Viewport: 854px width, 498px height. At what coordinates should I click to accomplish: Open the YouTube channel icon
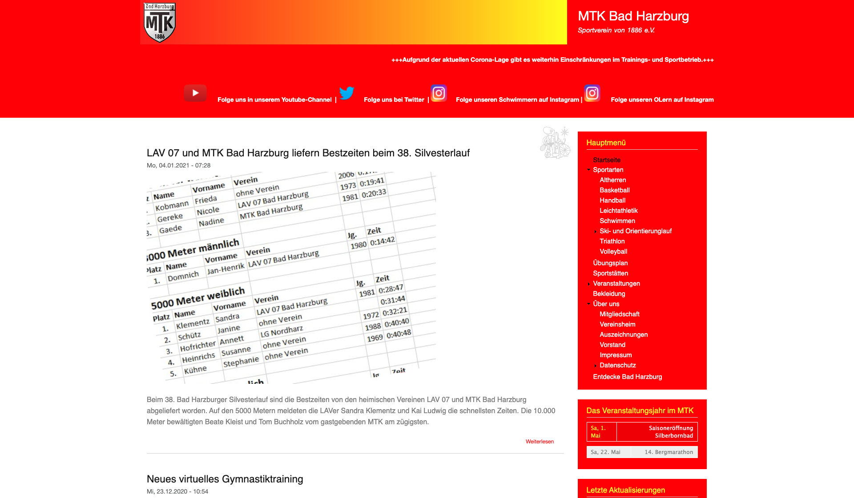(195, 93)
